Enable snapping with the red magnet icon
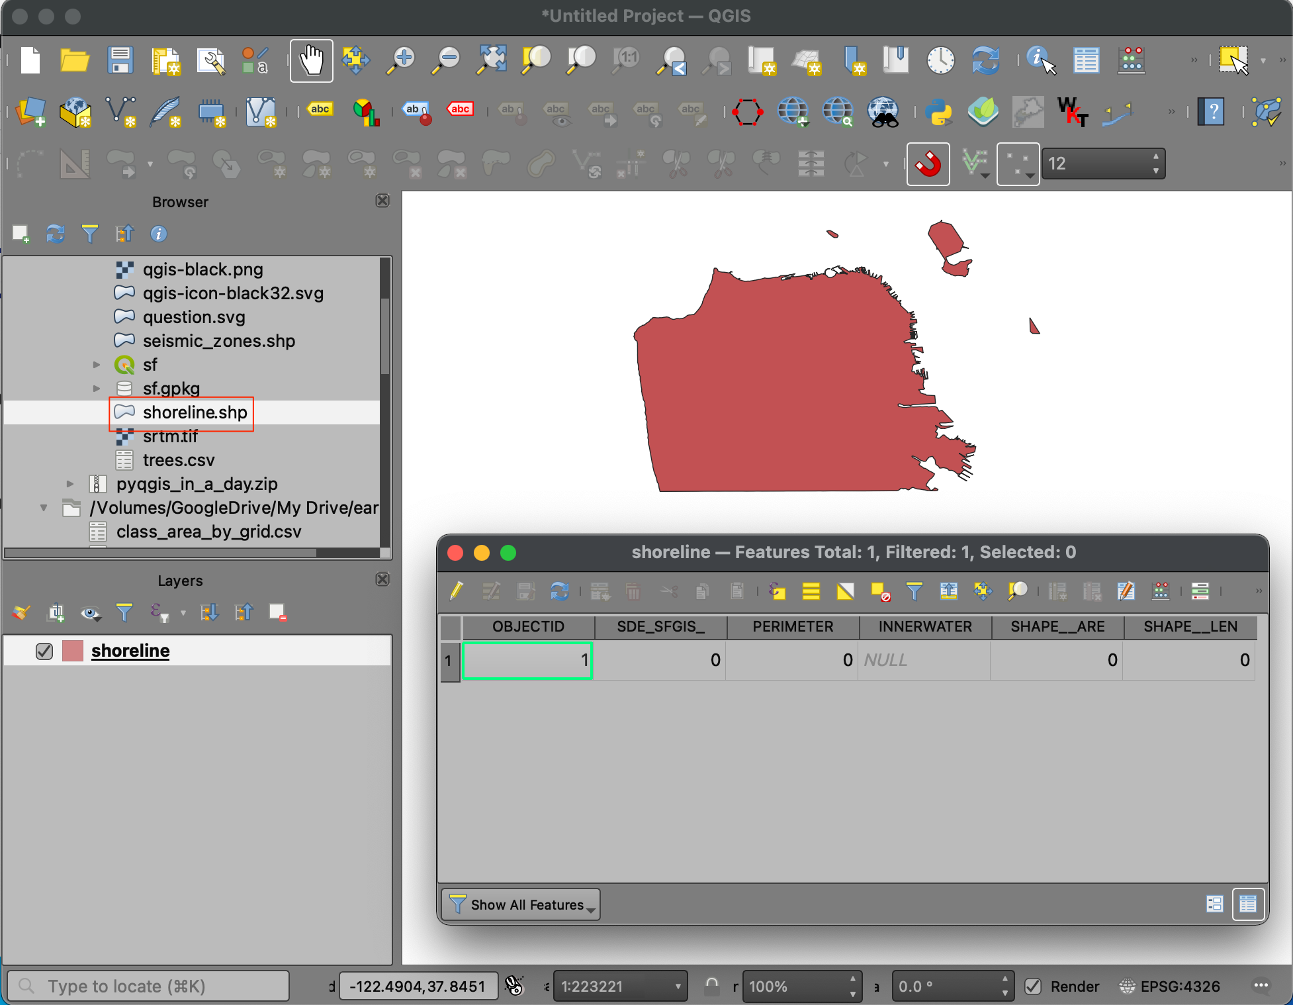Screen dimensions: 1293x1005 click(x=928, y=164)
